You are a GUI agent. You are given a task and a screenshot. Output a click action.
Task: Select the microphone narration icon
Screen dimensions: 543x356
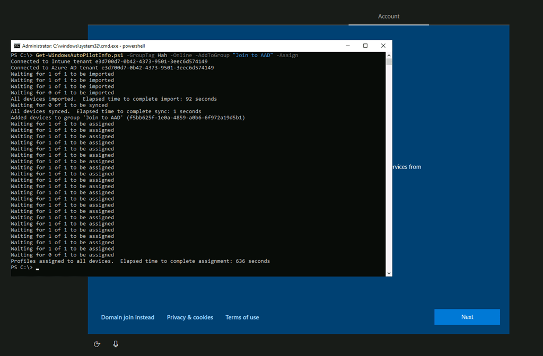click(x=116, y=344)
